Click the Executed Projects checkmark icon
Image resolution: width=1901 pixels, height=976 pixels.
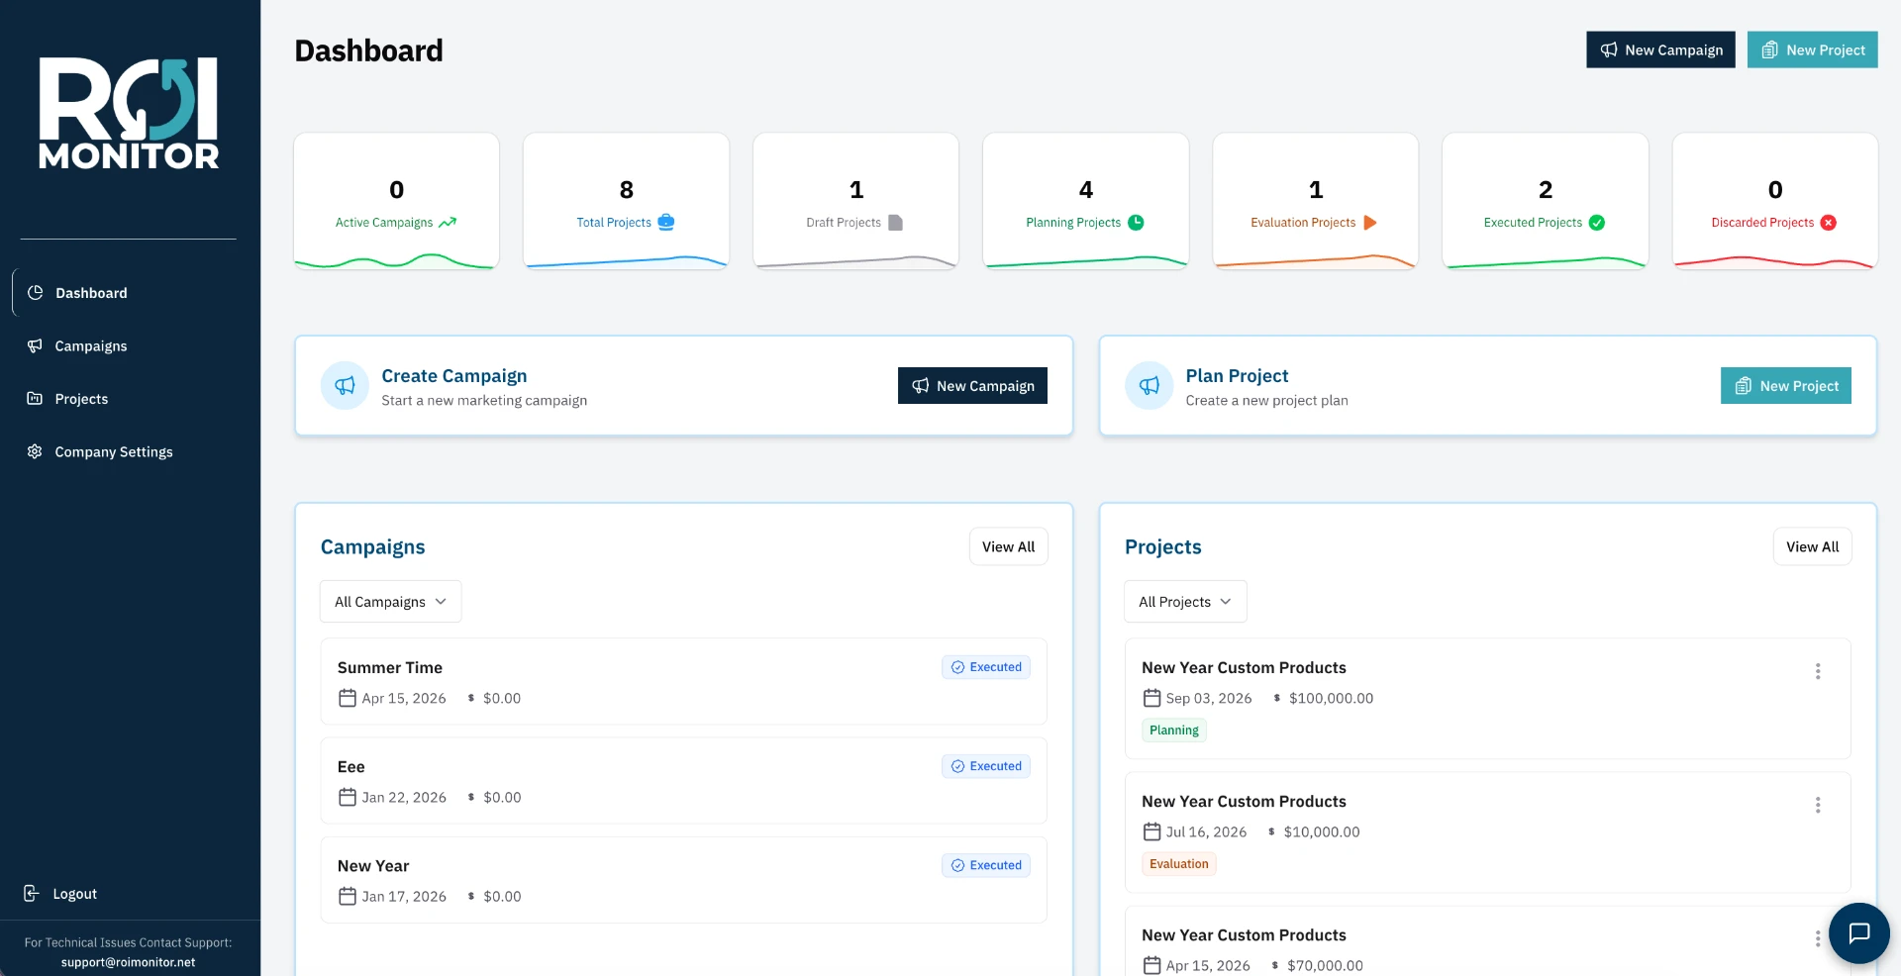pos(1597,223)
